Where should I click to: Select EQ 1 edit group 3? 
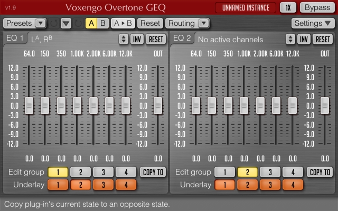(104, 172)
